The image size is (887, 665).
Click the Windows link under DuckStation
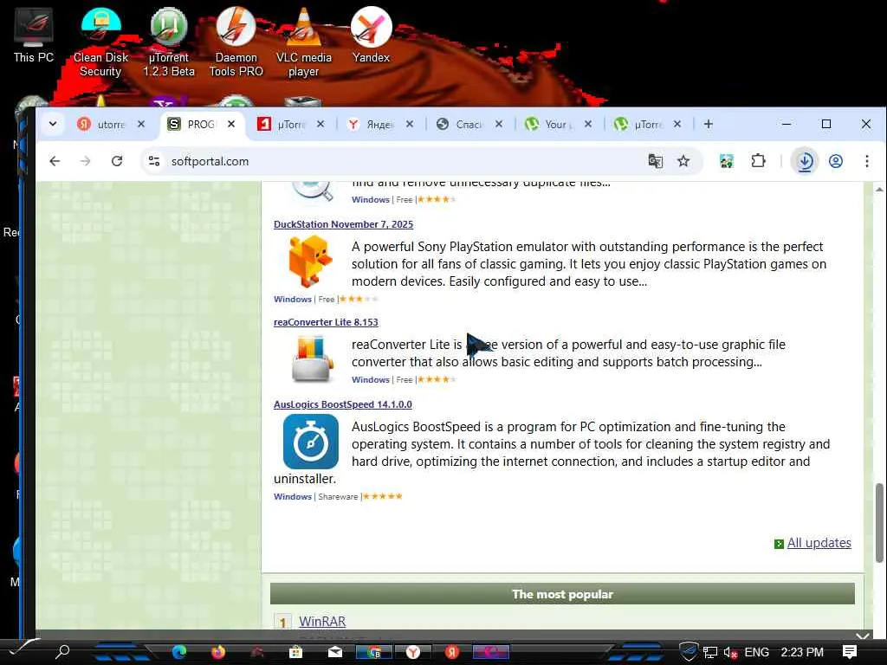(293, 299)
